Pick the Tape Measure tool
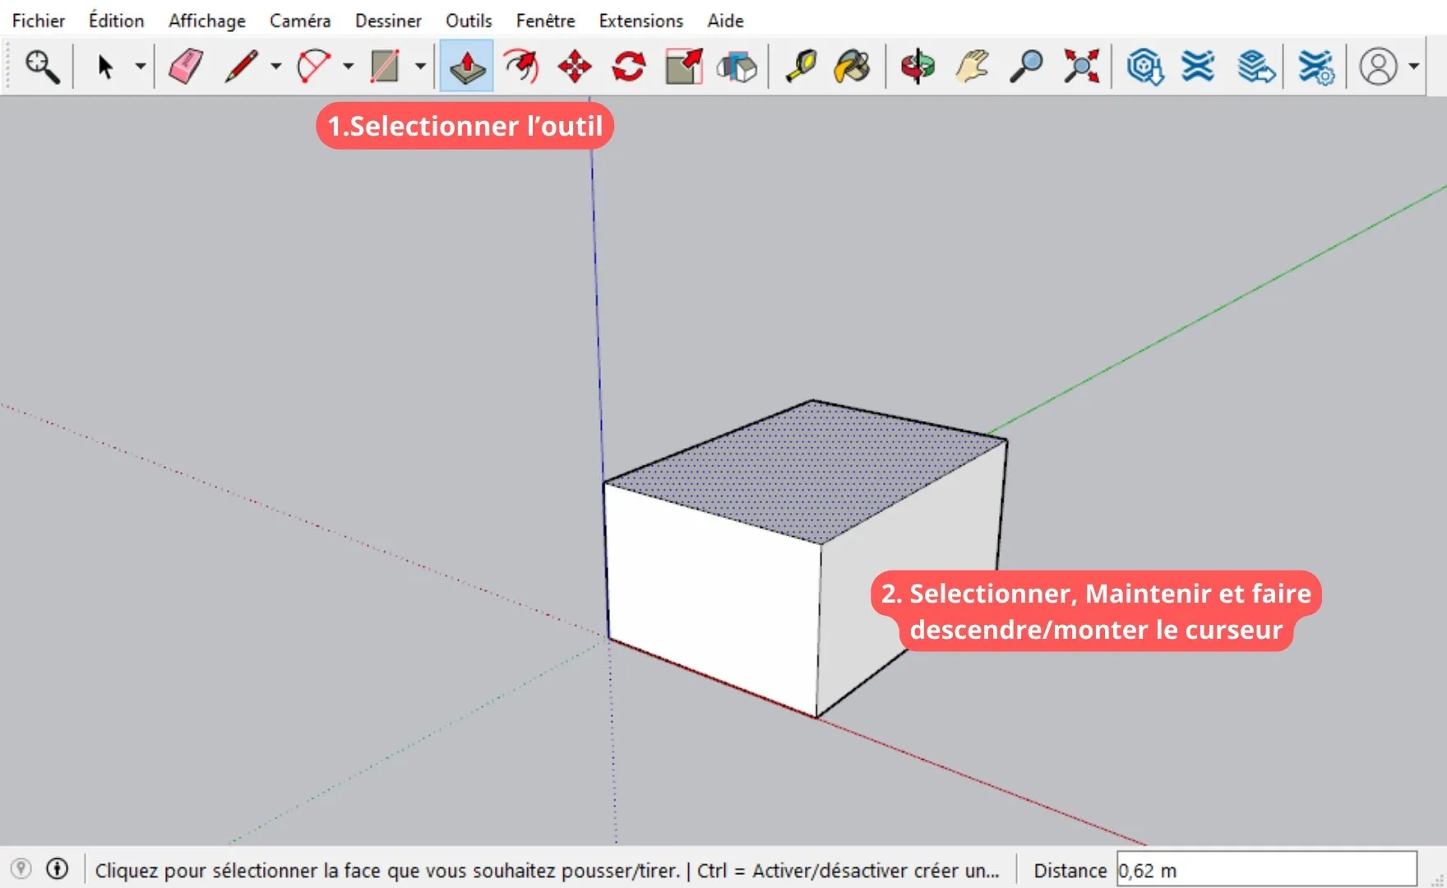Viewport: 1447px width, 888px height. (x=801, y=67)
